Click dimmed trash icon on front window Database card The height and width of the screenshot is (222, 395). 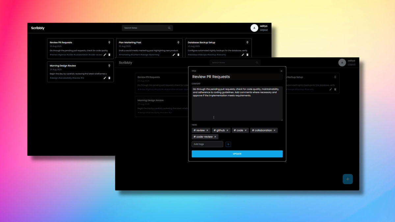tap(335, 89)
